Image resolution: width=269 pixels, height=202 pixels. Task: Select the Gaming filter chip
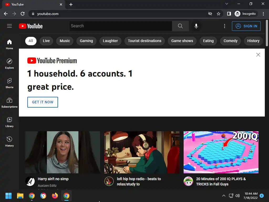point(86,41)
